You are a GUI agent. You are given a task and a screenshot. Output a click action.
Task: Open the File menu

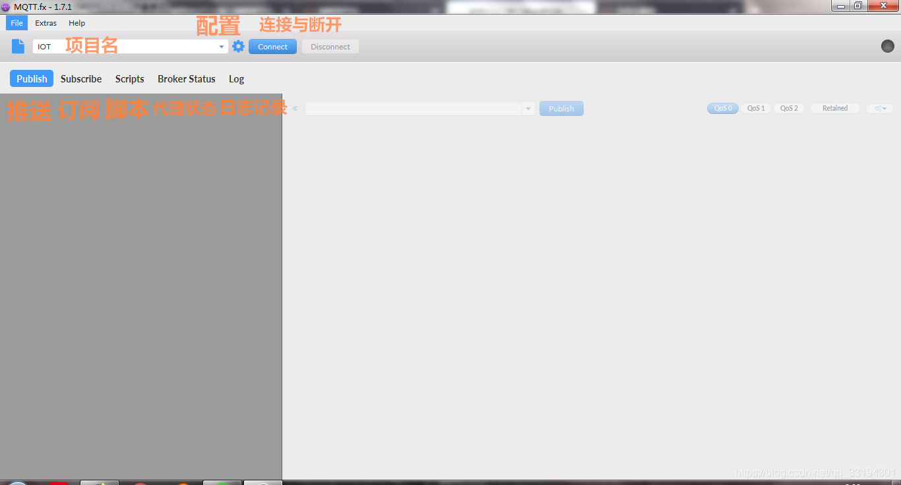pos(17,23)
